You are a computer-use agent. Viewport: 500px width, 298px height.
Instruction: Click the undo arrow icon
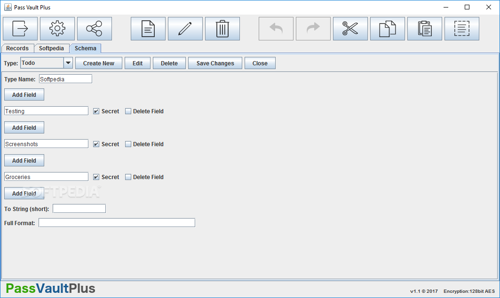point(276,29)
